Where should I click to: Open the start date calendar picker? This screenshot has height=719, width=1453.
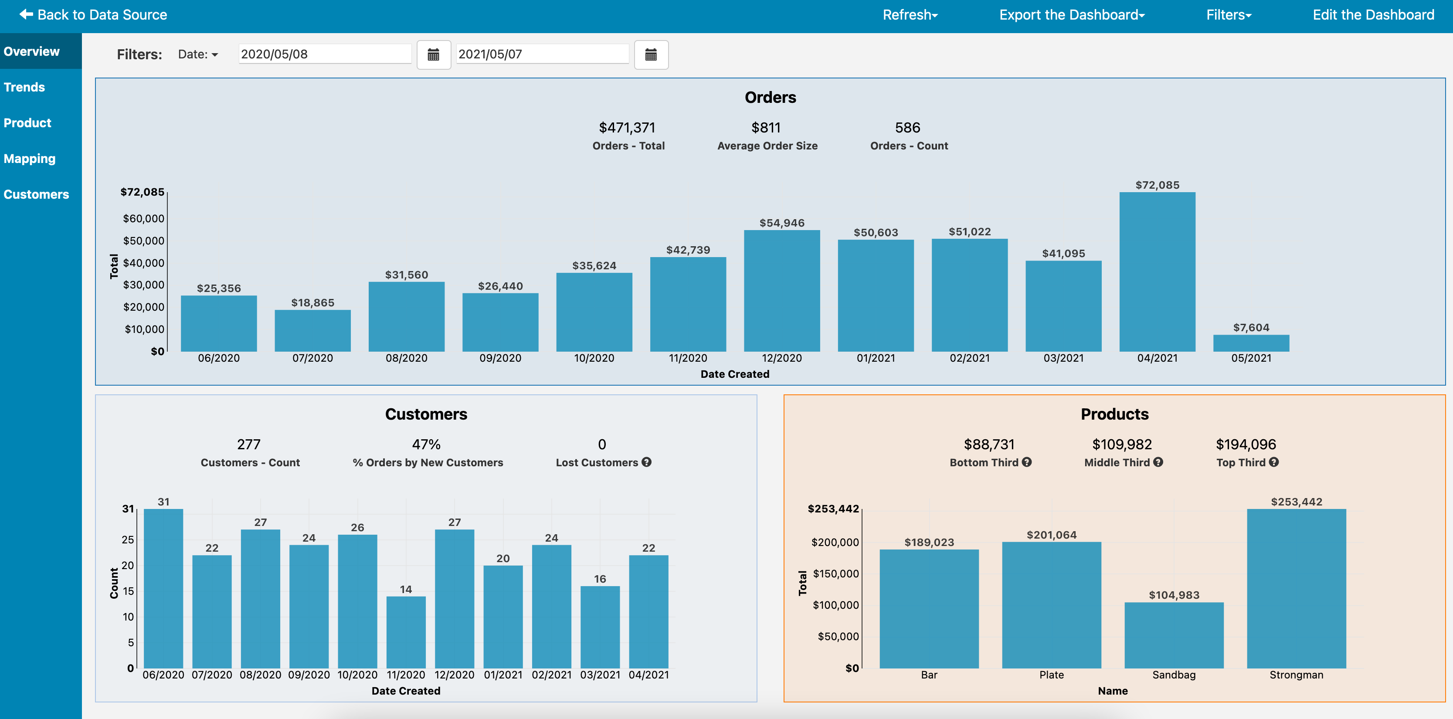pyautogui.click(x=433, y=55)
